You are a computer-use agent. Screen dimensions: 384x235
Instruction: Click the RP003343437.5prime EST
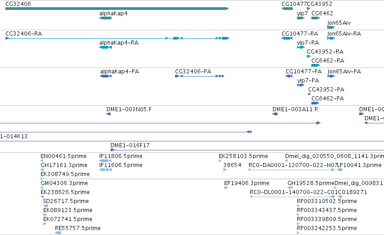(x=298, y=215)
